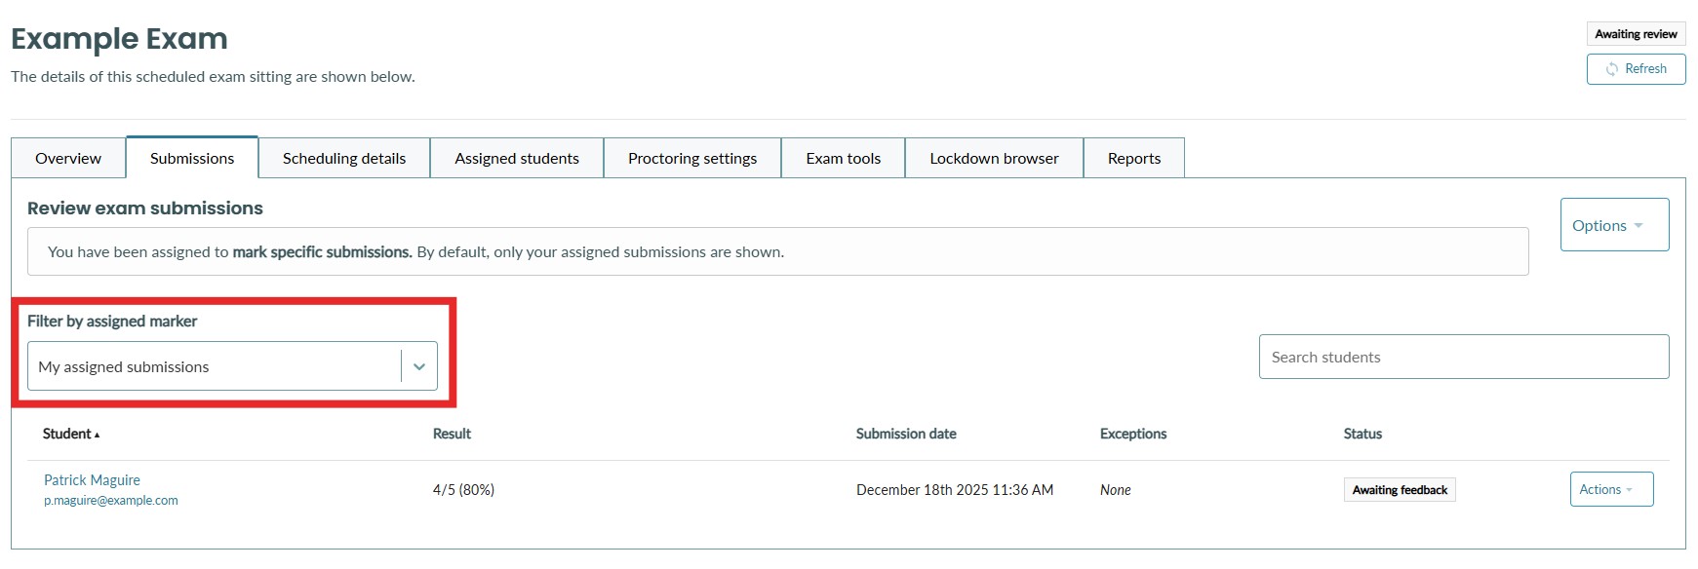The width and height of the screenshot is (1698, 569).
Task: Expand the Actions menu for Patrick Maguire
Action: (x=1610, y=489)
